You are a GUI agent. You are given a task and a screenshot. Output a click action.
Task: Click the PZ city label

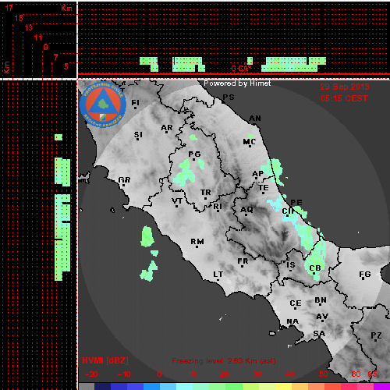pos(376,335)
